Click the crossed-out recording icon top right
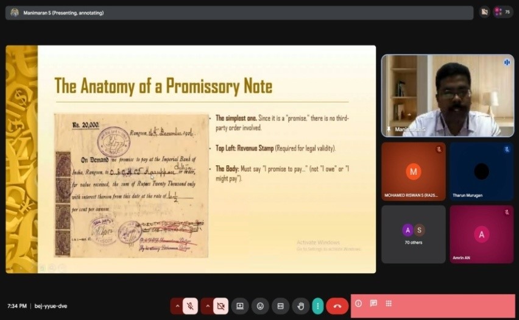Image resolution: width=519 pixels, height=320 pixels. pos(484,12)
